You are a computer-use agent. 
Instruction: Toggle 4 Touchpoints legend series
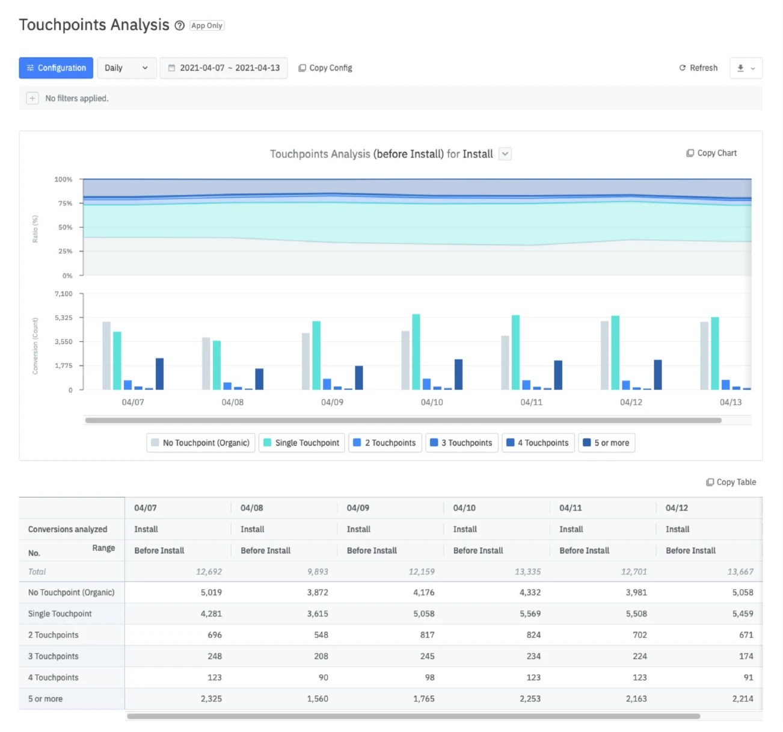click(x=538, y=443)
